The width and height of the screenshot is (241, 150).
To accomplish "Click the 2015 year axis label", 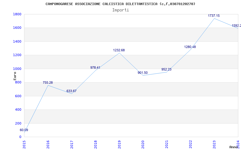I will coord(24,145).
